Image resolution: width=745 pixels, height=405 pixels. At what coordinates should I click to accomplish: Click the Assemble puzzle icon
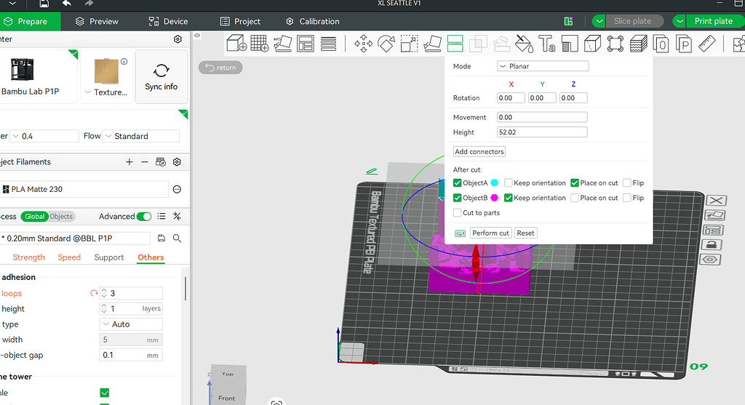pos(739,44)
